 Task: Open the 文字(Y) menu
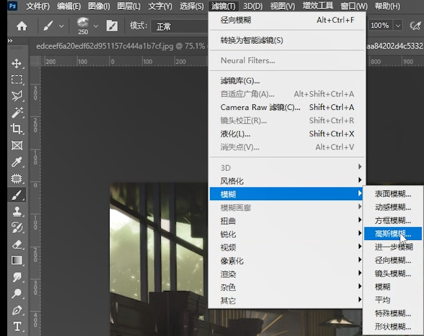click(160, 6)
